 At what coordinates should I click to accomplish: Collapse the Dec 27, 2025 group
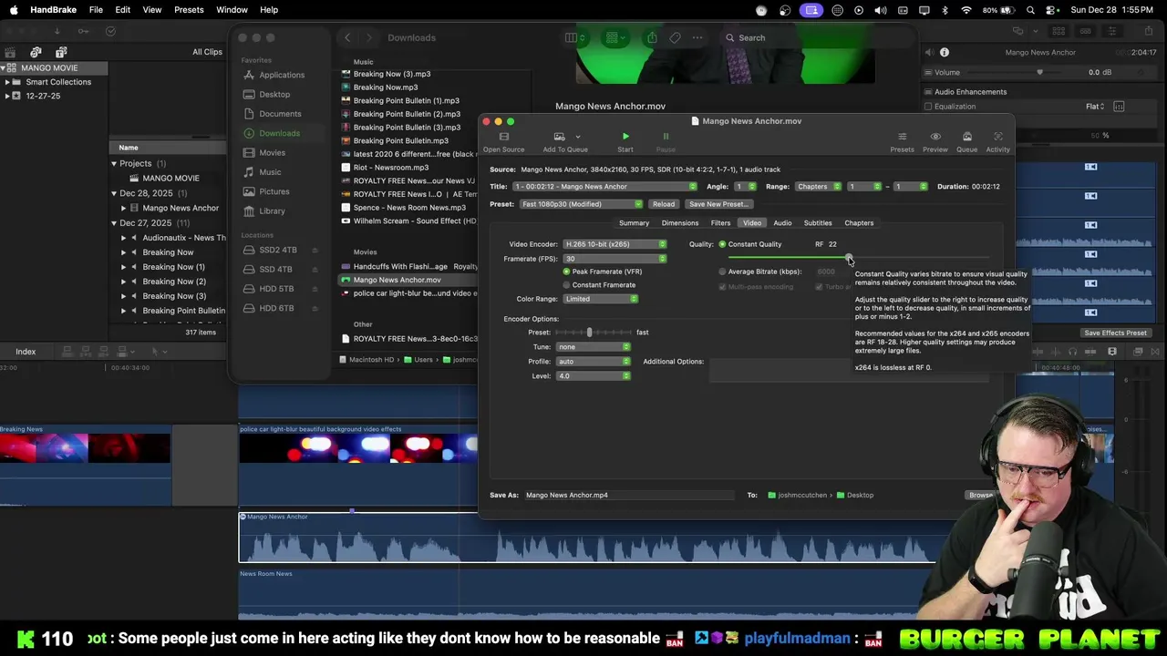click(114, 223)
